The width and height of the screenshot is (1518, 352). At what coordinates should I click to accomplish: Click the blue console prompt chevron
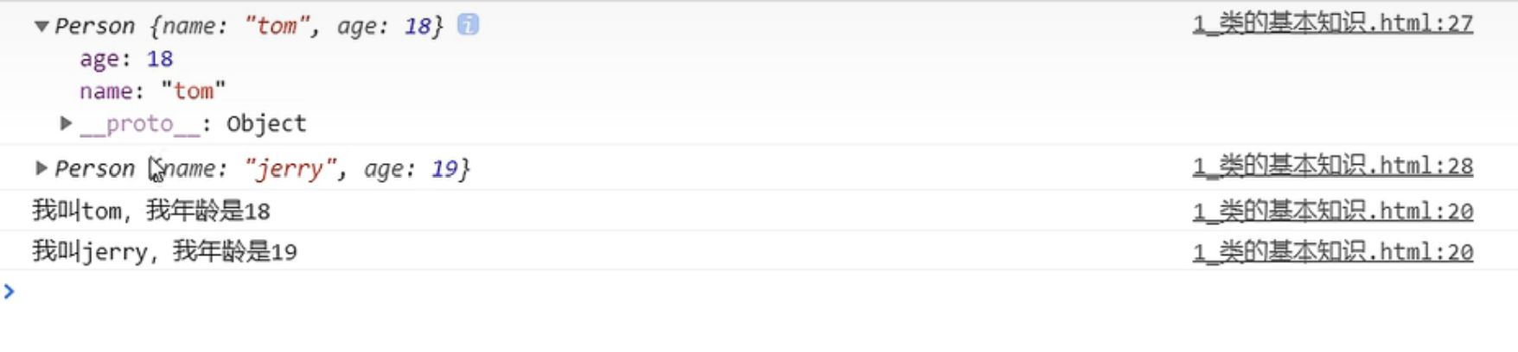[x=10, y=292]
